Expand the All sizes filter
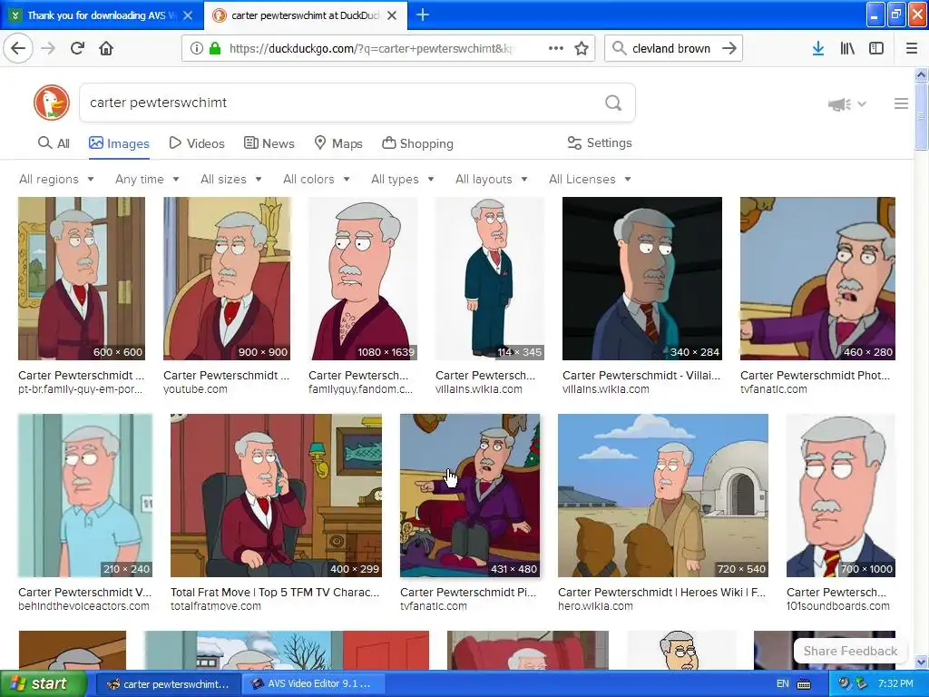The image size is (929, 697). pyautogui.click(x=231, y=179)
